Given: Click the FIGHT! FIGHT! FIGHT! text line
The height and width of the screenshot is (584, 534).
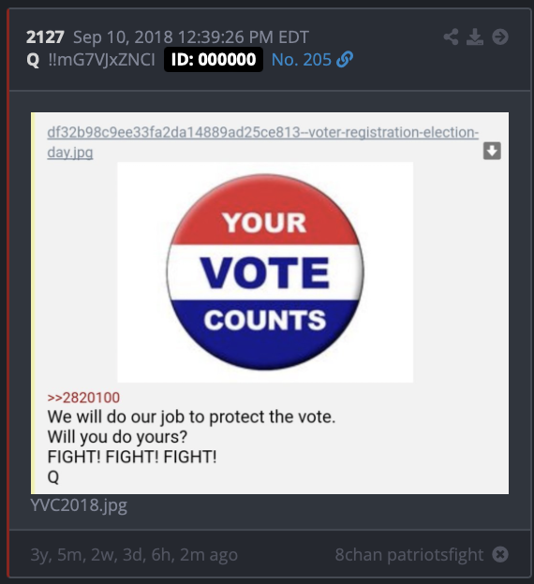Looking at the screenshot, I should (132, 457).
